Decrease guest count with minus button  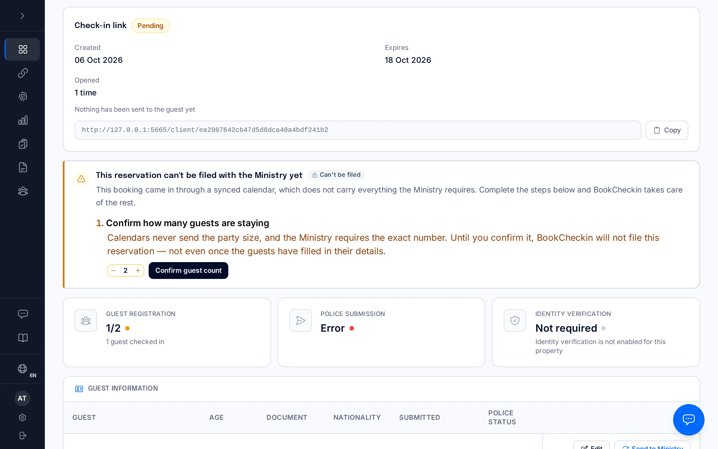(x=113, y=271)
